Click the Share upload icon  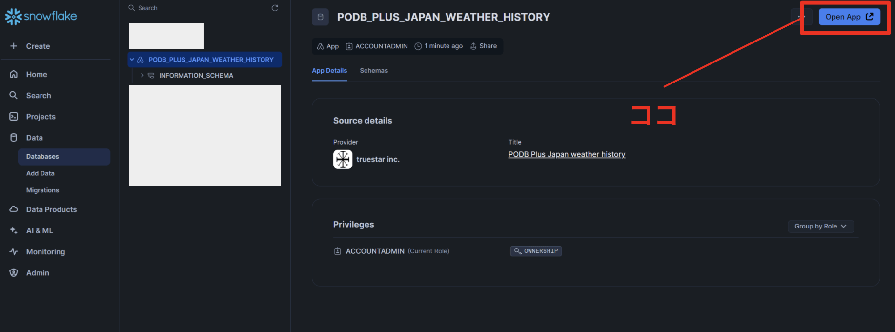click(473, 46)
